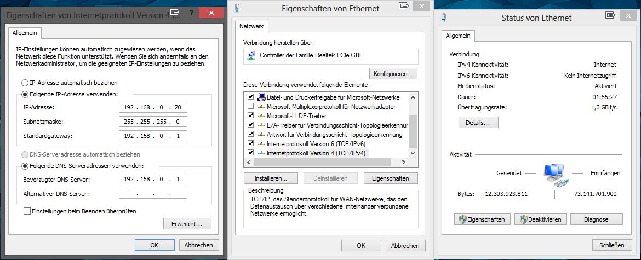Check Microsoft-Multiplexorprotokoll für Netzwerkadapter box
This screenshot has width=641, height=260.
250,107
